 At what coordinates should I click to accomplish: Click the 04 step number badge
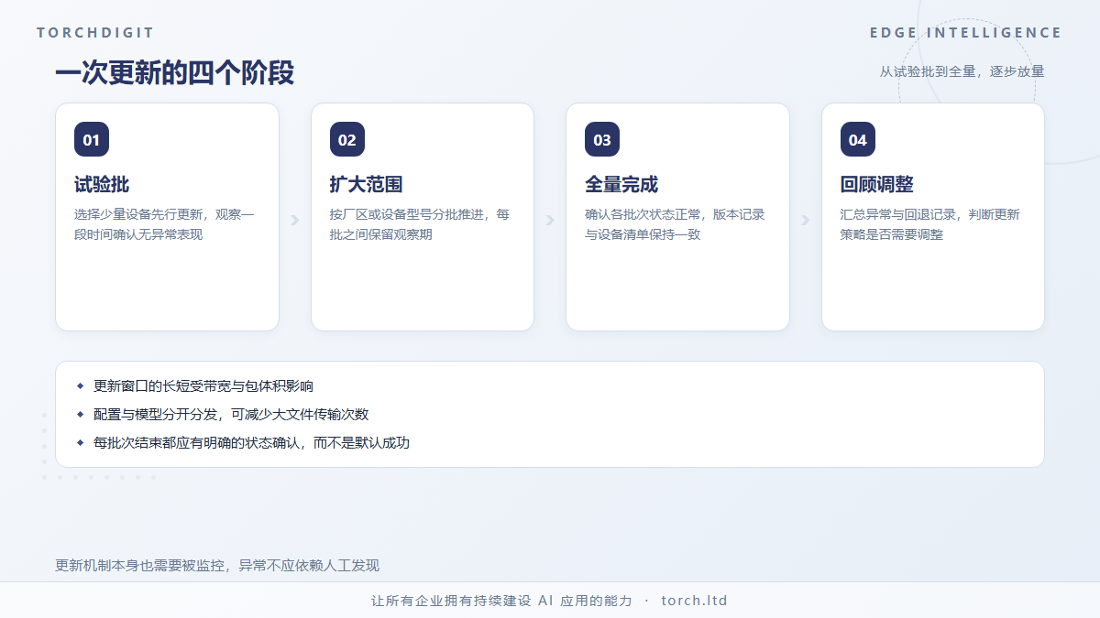tap(858, 140)
